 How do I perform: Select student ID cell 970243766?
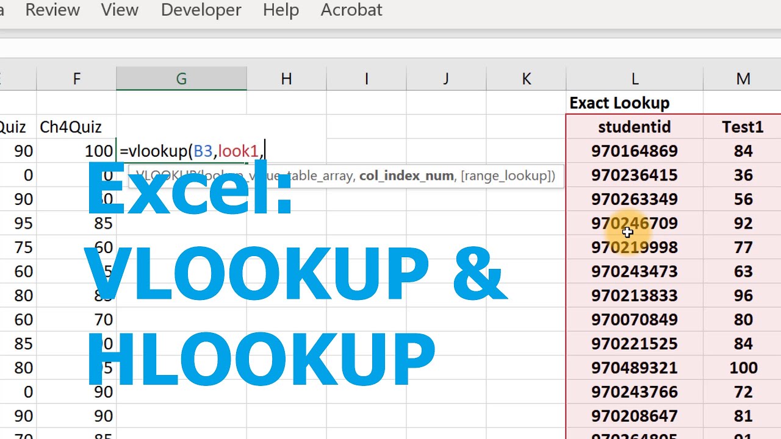(x=635, y=391)
